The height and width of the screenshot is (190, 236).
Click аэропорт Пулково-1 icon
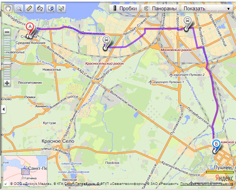(150, 82)
